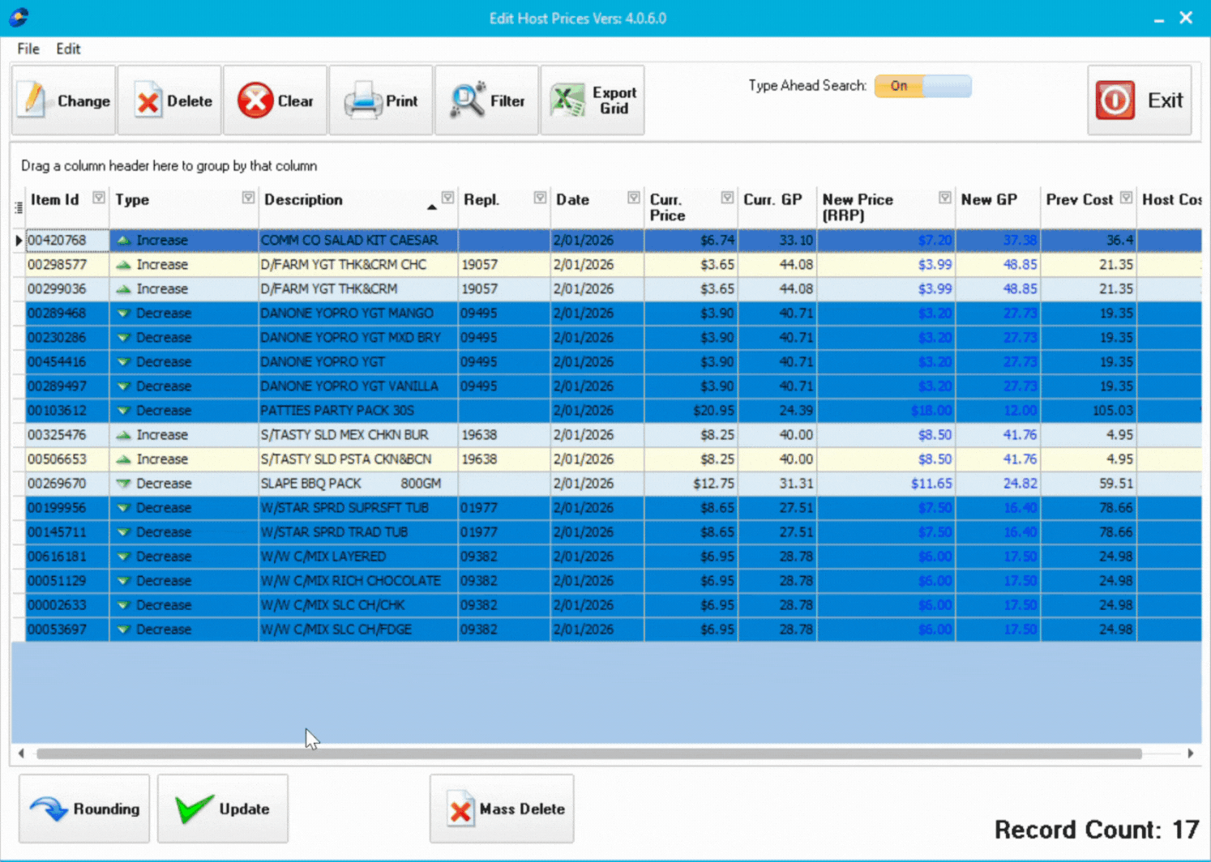
Task: Apply Rounding to the new prices
Action: (x=83, y=808)
